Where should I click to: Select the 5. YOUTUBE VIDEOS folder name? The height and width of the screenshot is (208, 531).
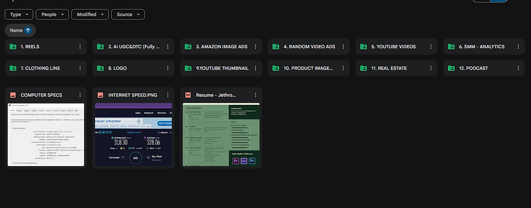[394, 47]
